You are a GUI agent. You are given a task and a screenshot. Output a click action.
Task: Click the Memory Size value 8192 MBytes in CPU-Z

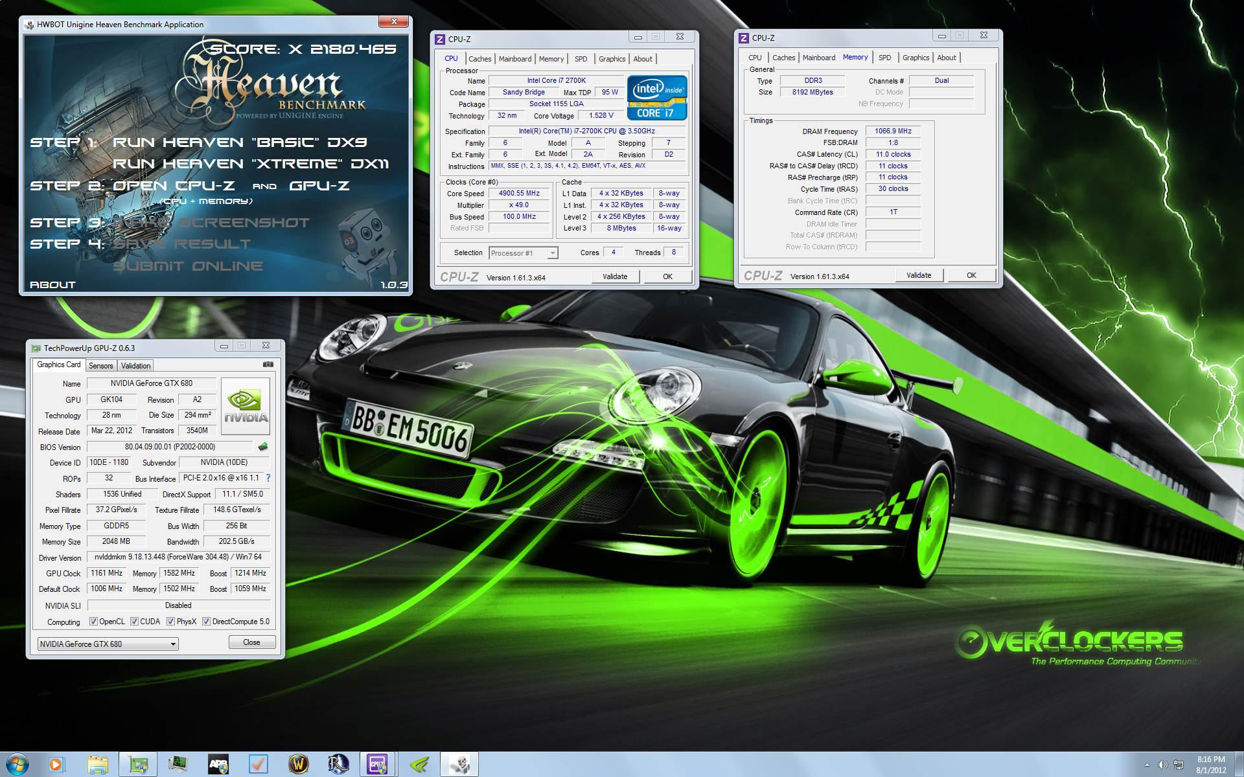(x=812, y=92)
